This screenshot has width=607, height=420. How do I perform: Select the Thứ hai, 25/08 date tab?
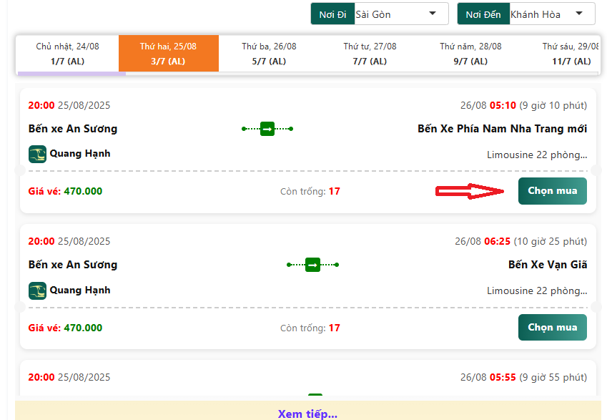pos(168,54)
